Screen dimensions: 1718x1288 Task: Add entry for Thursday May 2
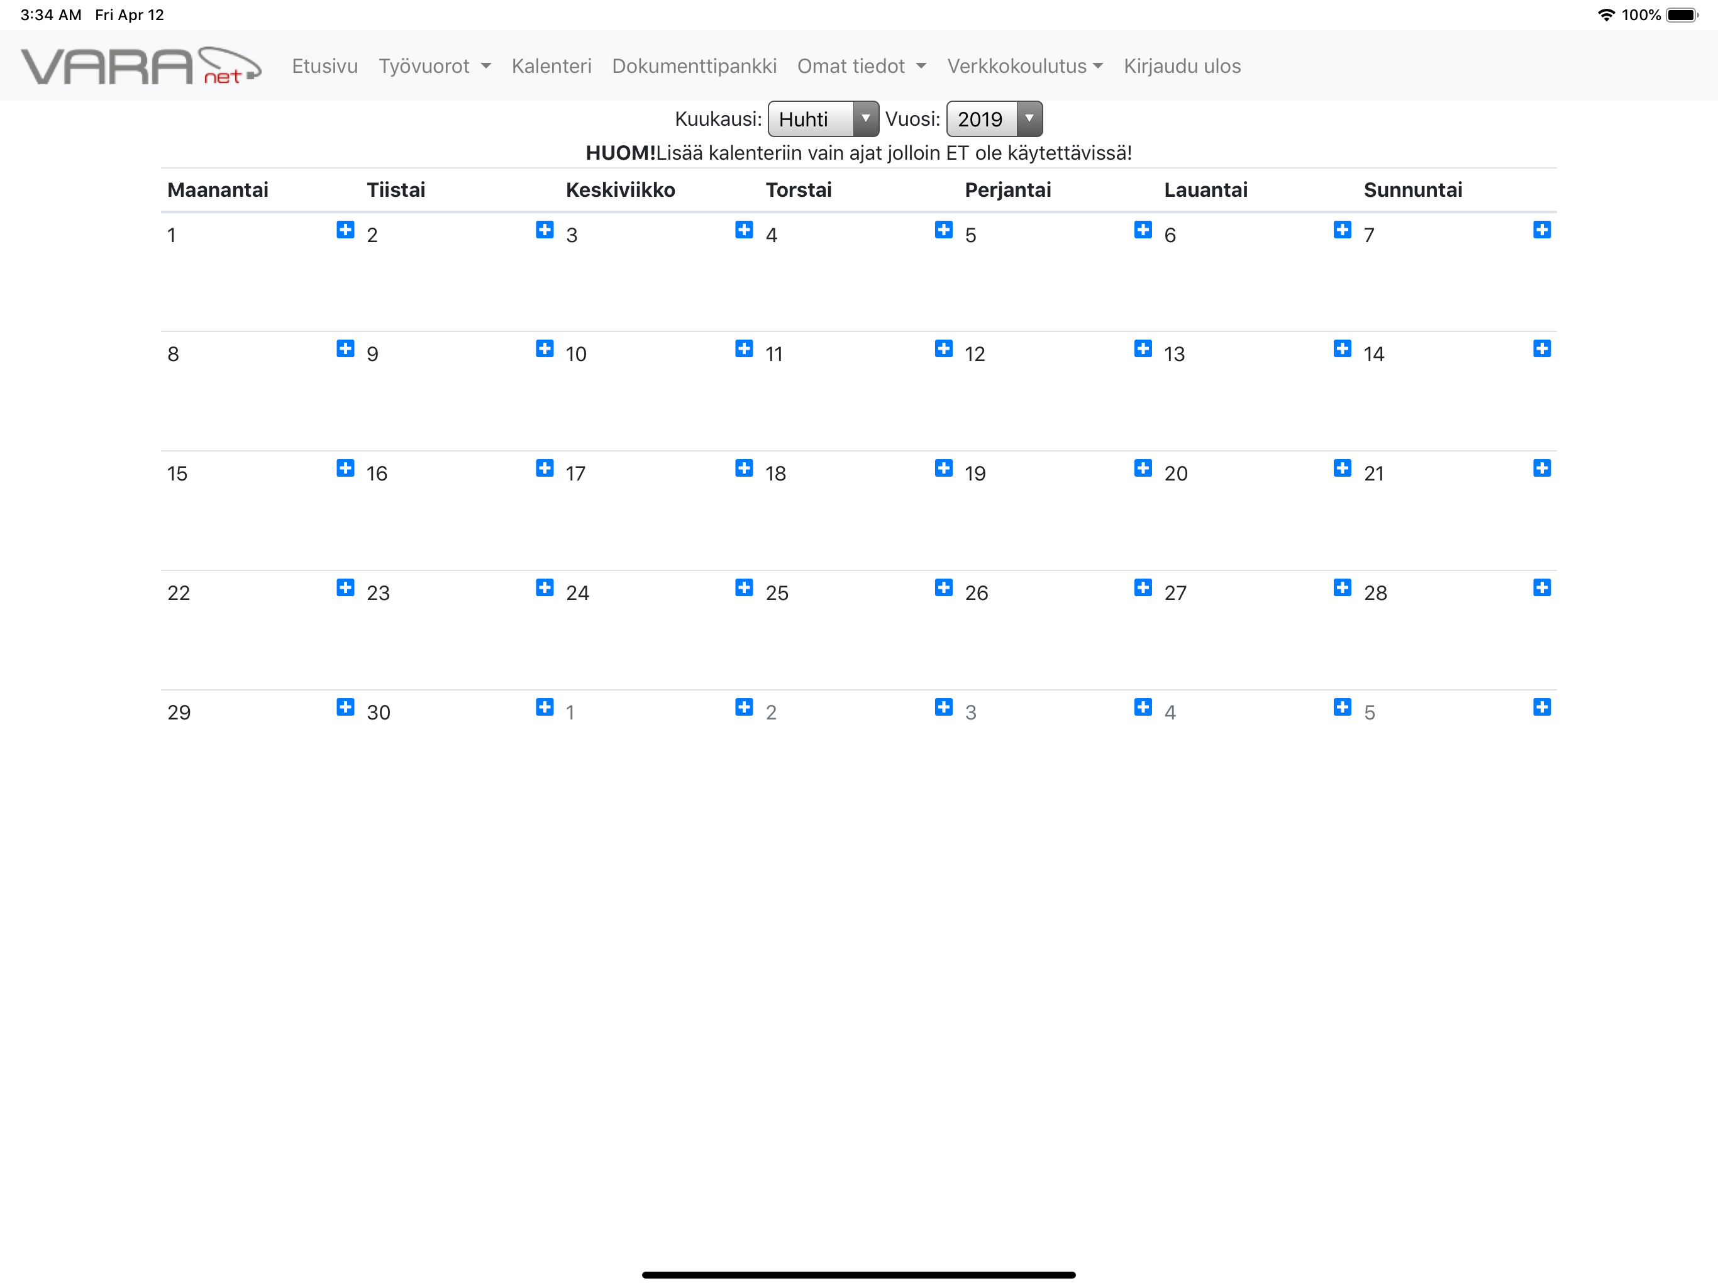point(944,707)
